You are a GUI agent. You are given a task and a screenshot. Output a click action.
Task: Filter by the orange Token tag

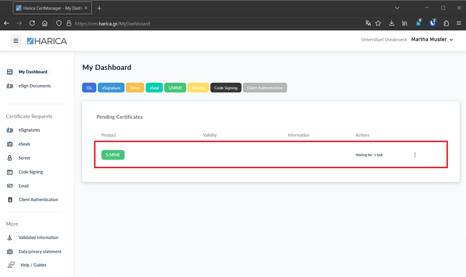[x=135, y=88]
